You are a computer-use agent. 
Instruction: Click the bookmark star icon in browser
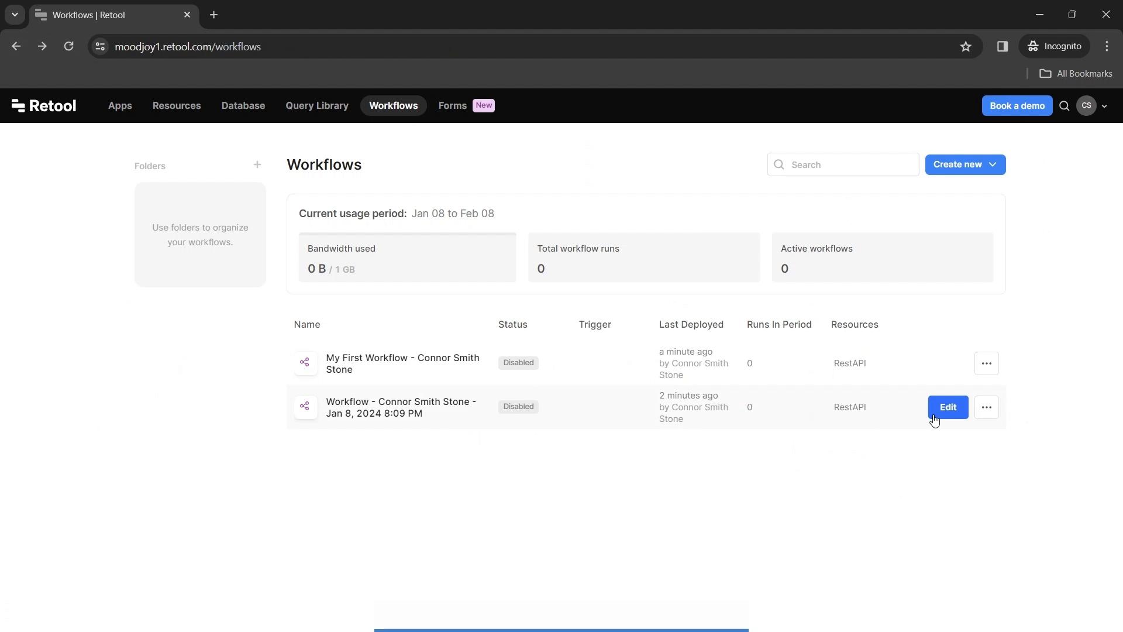[966, 46]
